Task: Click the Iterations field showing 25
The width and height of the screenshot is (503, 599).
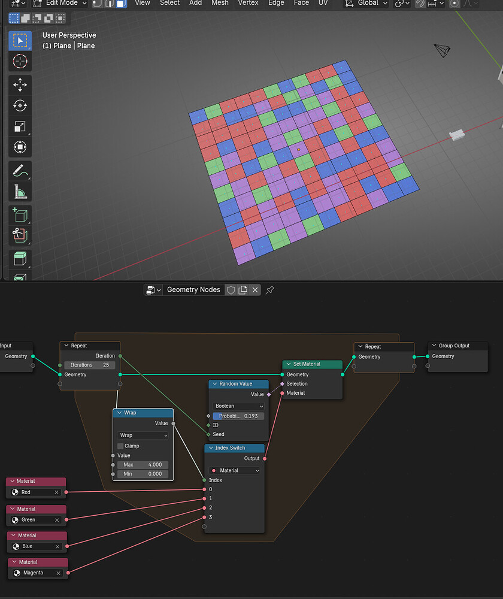Action: pyautogui.click(x=90, y=365)
